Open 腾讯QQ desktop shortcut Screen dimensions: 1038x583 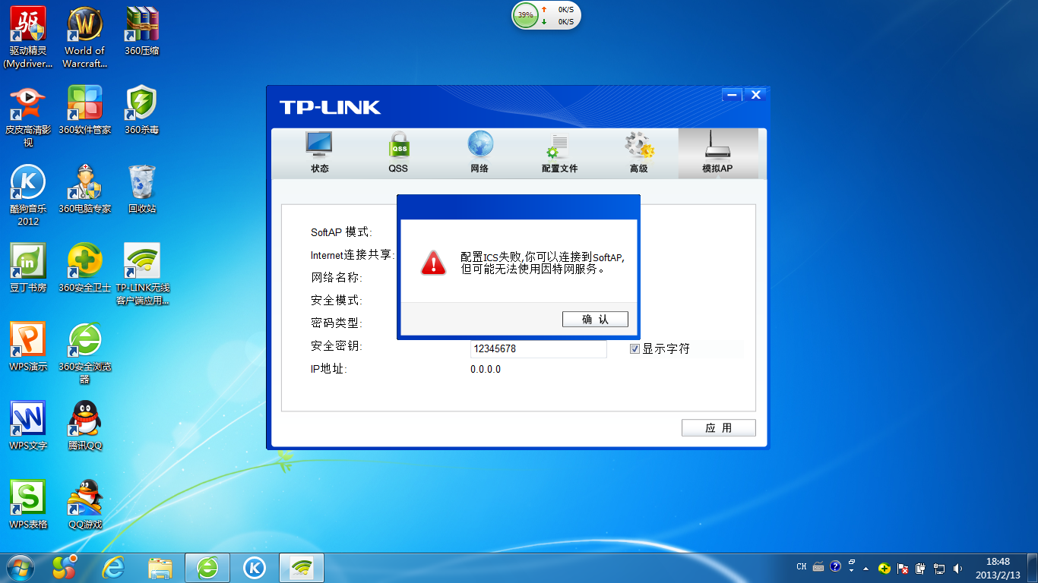(x=84, y=426)
